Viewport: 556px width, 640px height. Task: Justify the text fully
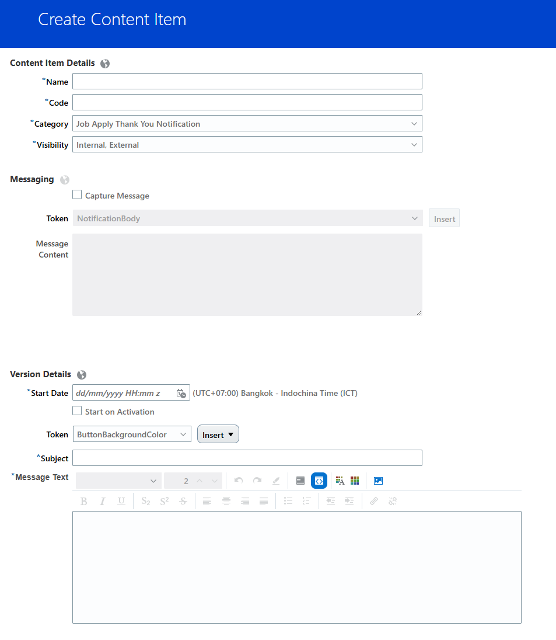click(264, 501)
